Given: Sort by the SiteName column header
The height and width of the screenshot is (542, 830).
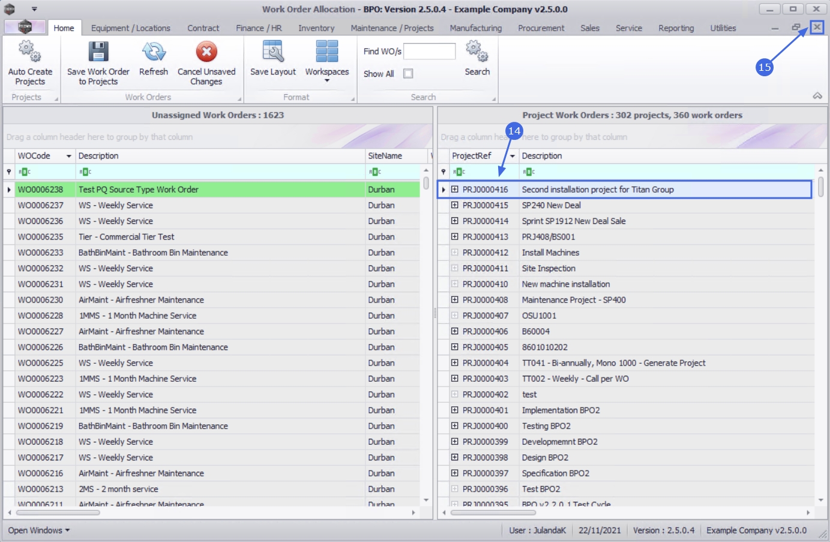Looking at the screenshot, I should coord(395,156).
